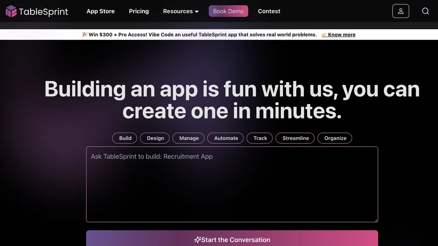Open the search magnifier icon
This screenshot has height=246, width=438.
point(425,11)
